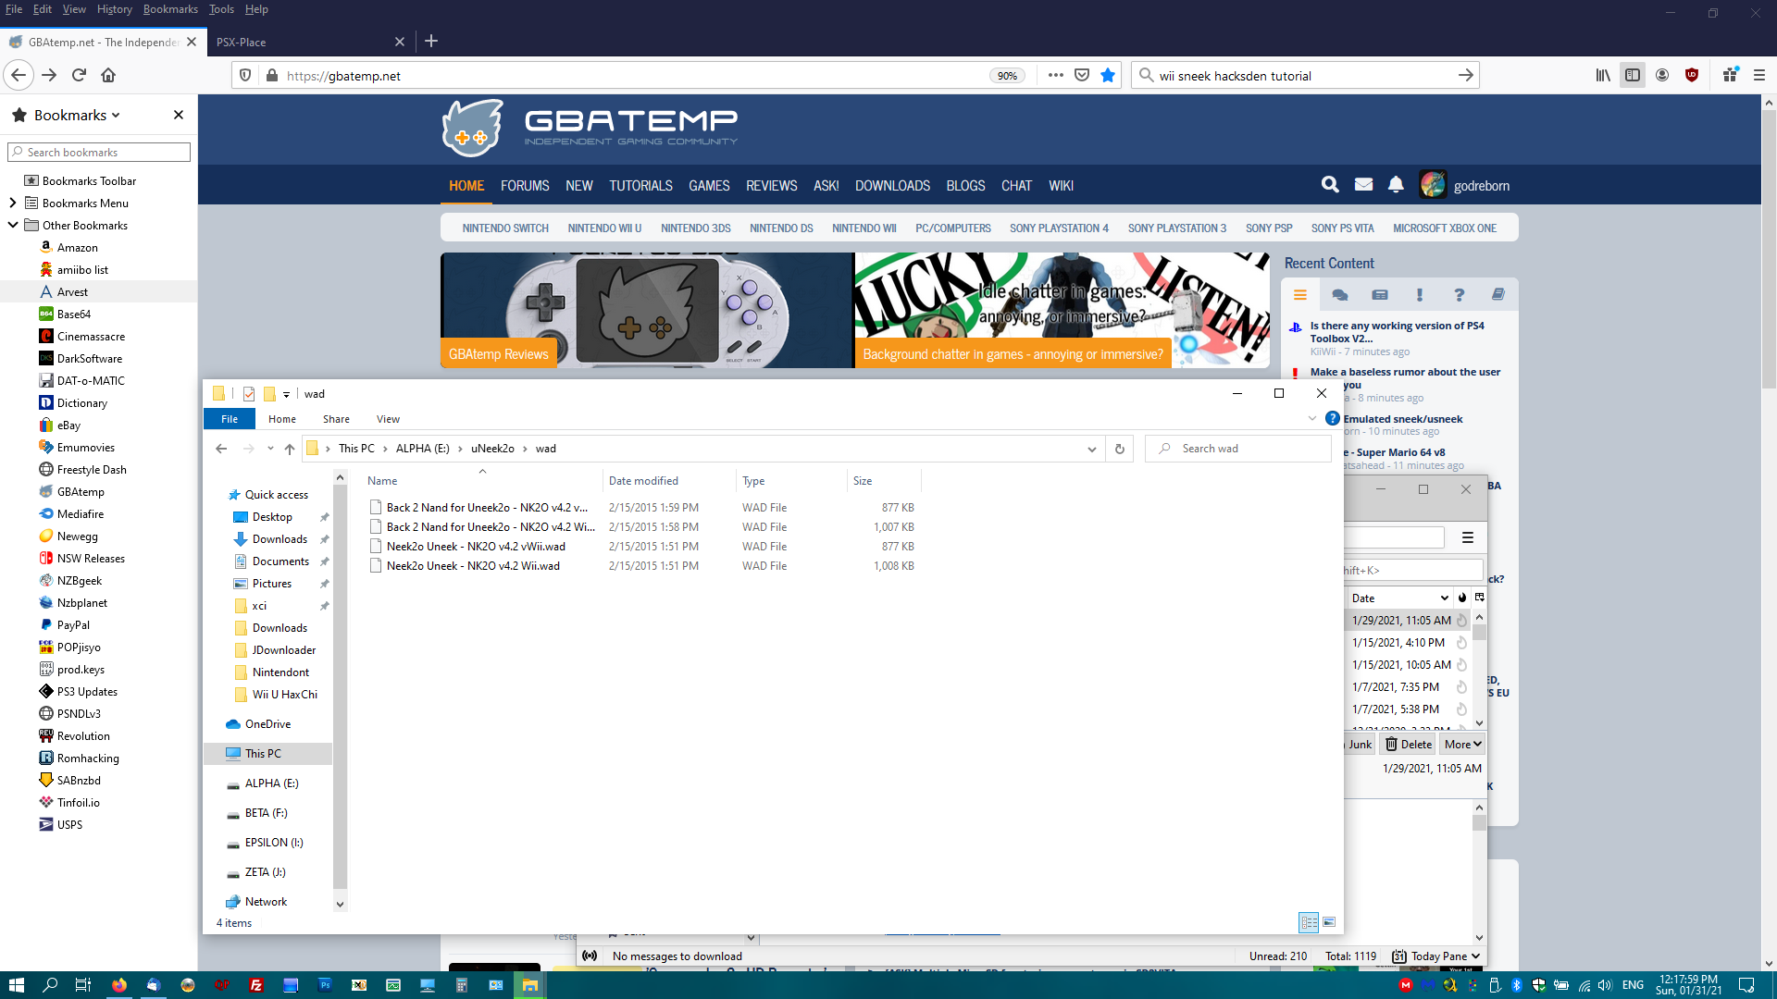Open the Date sort dropdown in mail window
This screenshot has width=1777, height=999.
coord(1401,598)
